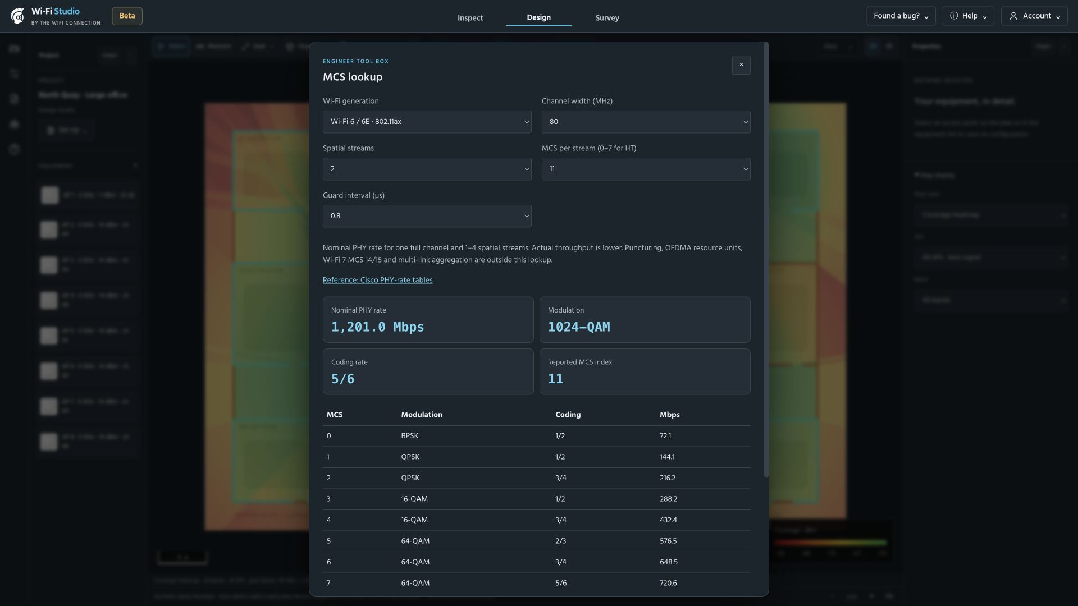1078x606 pixels.
Task: Switch to the Inspect tab
Action: pos(470,18)
